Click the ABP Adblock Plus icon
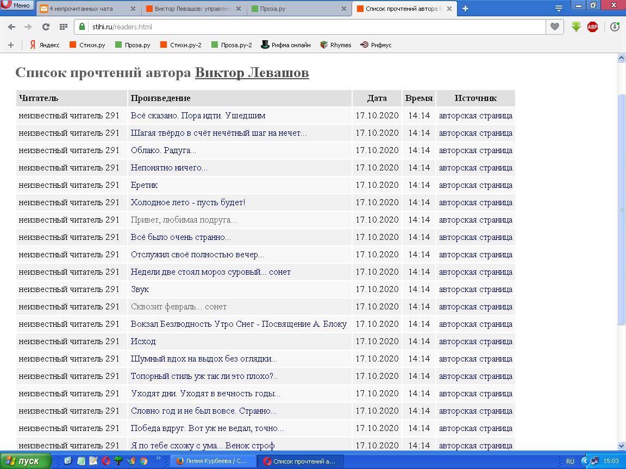 coord(592,27)
